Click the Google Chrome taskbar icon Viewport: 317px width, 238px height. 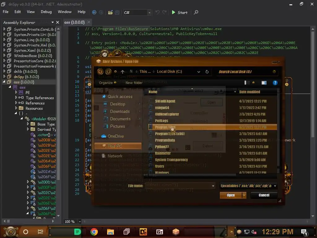click(x=94, y=232)
